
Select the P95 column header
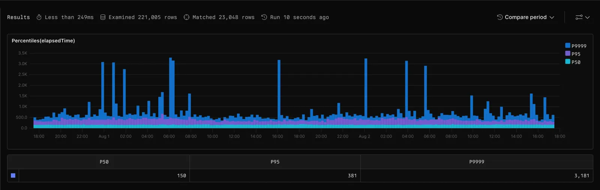275,162
